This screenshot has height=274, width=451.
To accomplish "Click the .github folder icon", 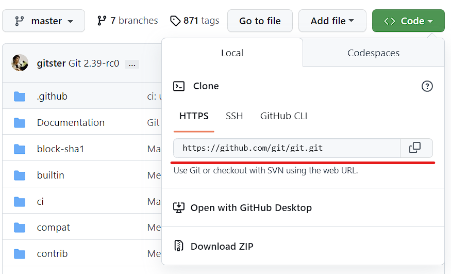I will click(20, 96).
